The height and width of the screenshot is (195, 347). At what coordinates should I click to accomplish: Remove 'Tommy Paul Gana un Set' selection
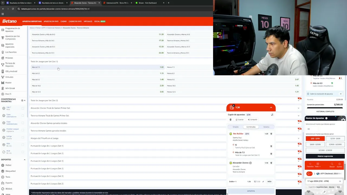point(271,146)
